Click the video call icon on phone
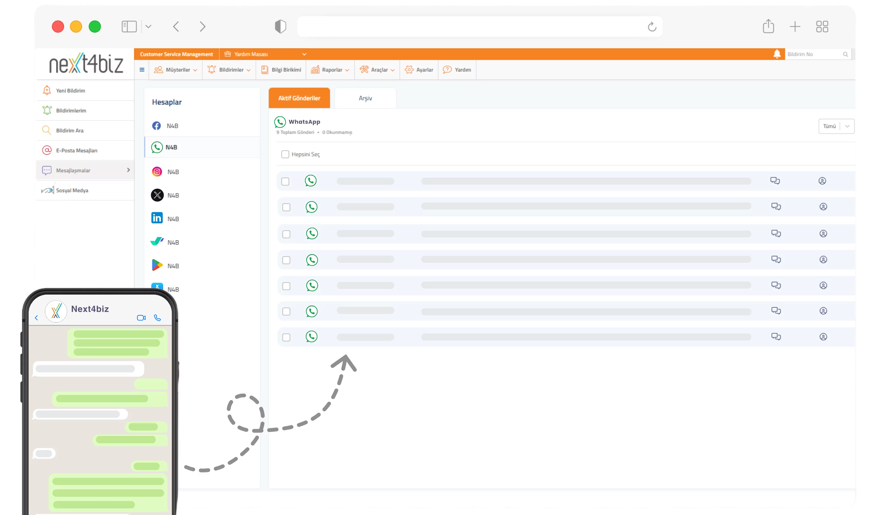The image size is (892, 515). point(141,318)
